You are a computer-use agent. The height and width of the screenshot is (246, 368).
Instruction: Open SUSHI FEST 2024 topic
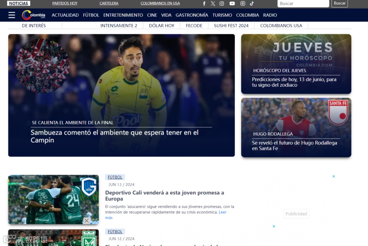(231, 26)
